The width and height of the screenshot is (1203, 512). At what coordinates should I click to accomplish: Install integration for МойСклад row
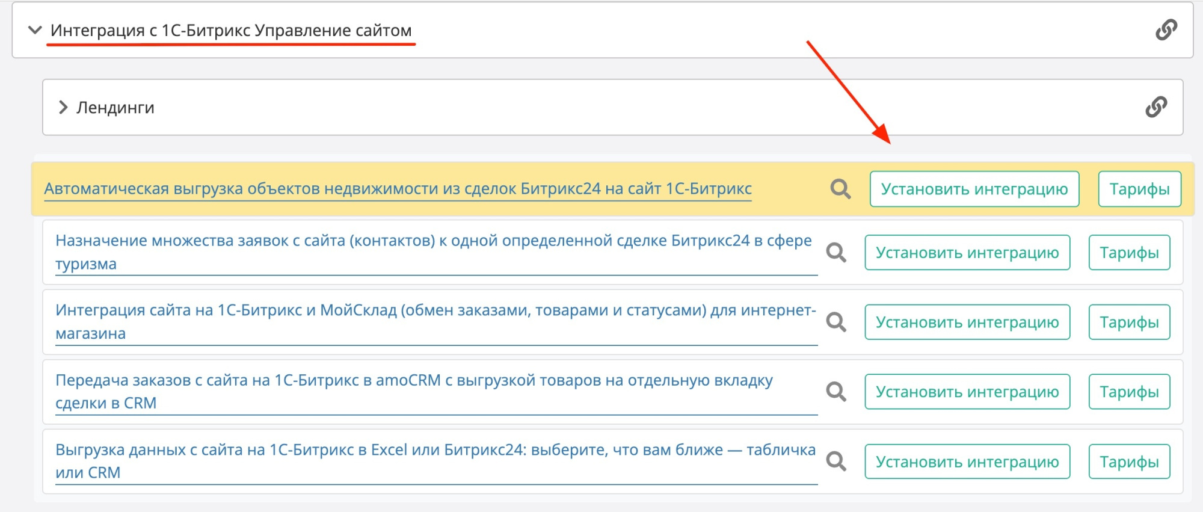click(967, 322)
